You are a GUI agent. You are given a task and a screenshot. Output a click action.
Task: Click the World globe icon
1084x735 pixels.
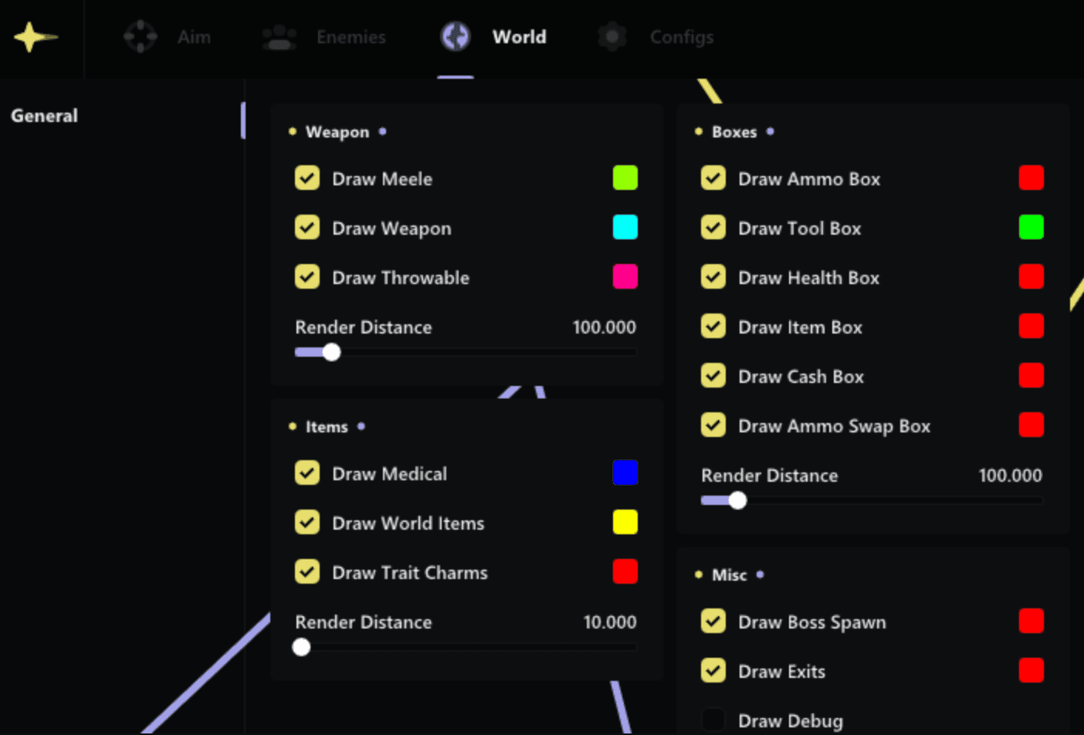(x=456, y=36)
